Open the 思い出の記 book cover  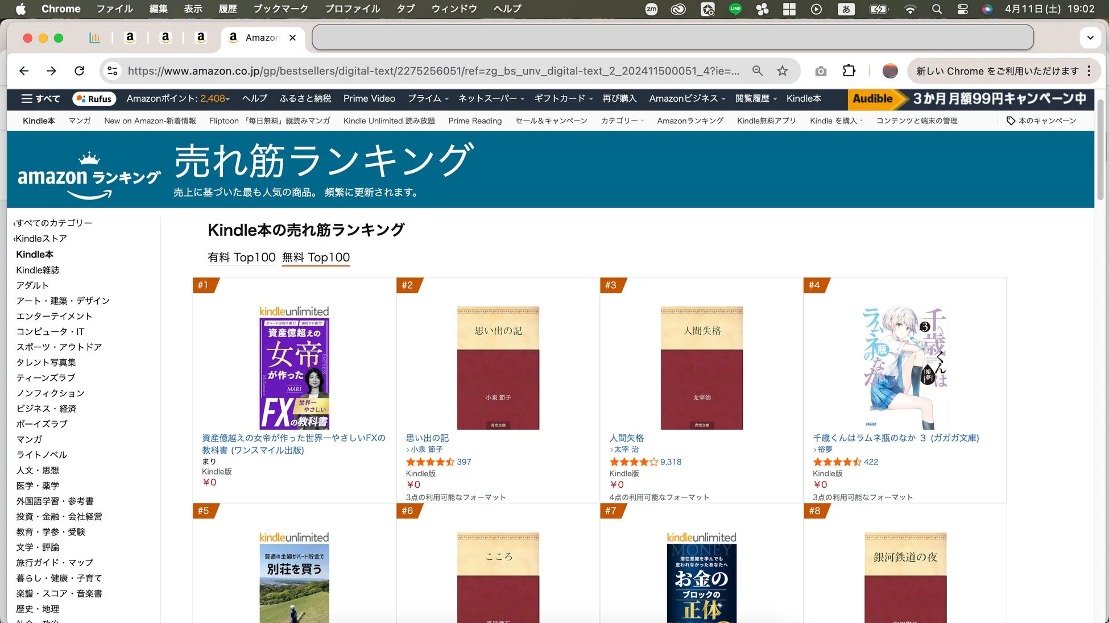click(498, 368)
